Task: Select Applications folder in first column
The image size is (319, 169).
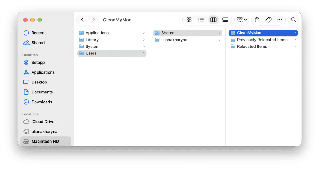Action: [x=112, y=33]
